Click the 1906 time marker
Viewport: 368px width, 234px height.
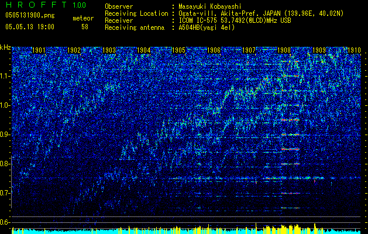pos(214,50)
